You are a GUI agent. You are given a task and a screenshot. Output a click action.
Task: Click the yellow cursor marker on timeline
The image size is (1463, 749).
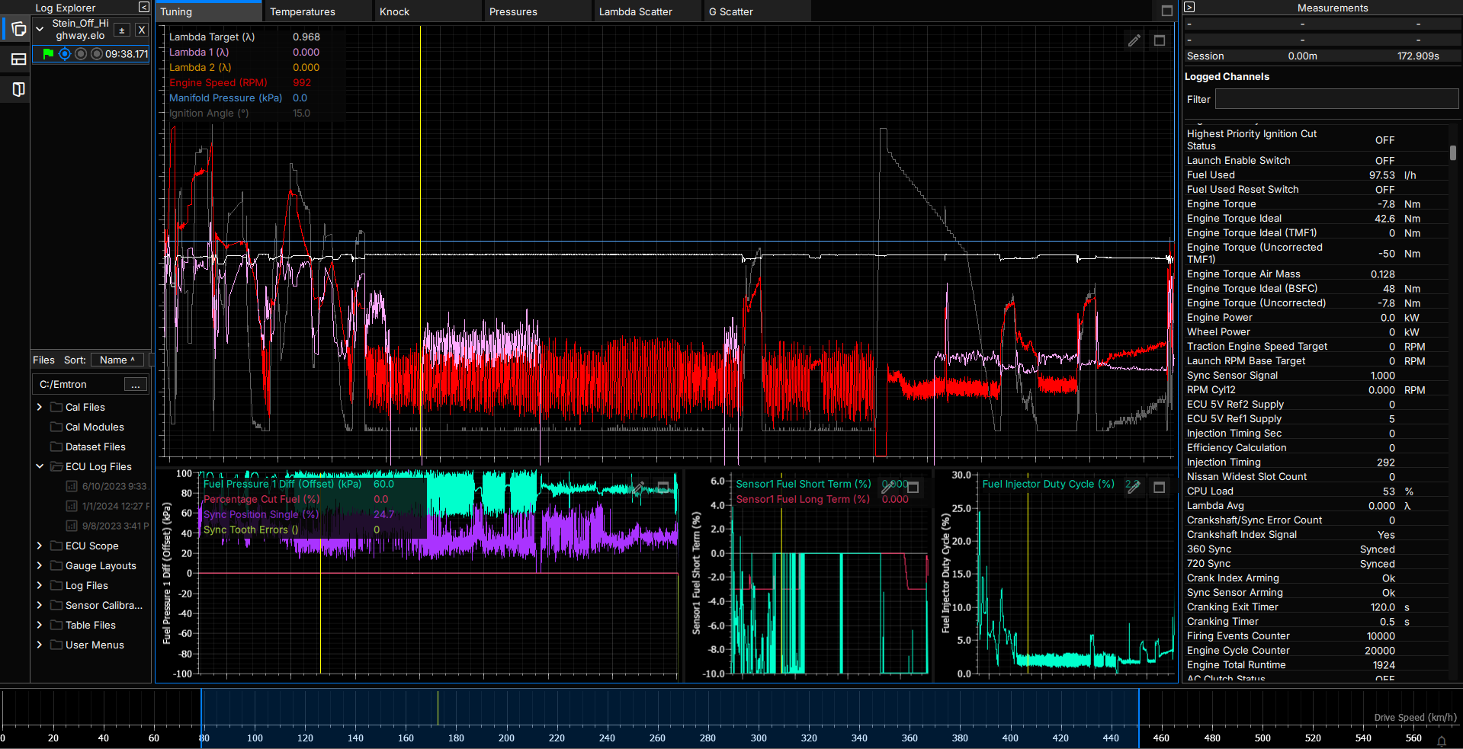(x=438, y=708)
